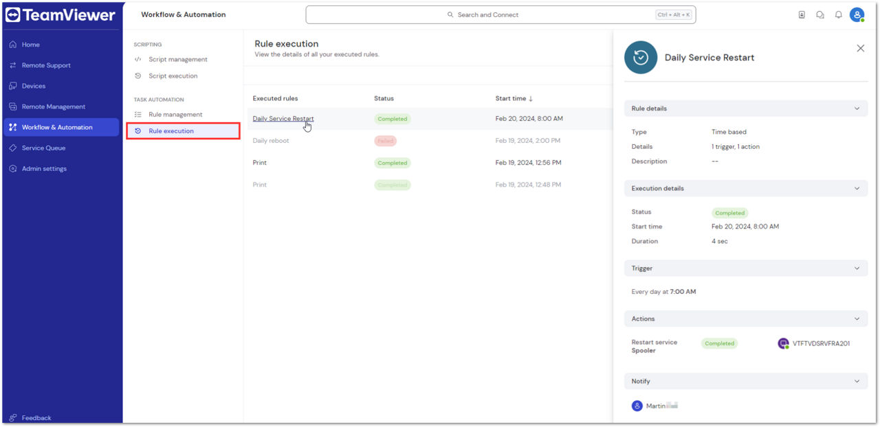The height and width of the screenshot is (427, 880).
Task: Select Rule execution
Action: (183, 130)
